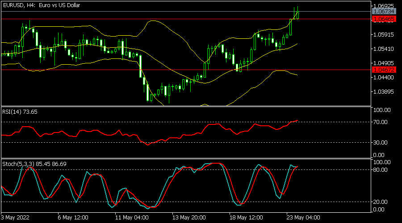Viewport: 402px width, 223px height.
Task: Click the red 1.04672 support level label
Action: pos(384,70)
